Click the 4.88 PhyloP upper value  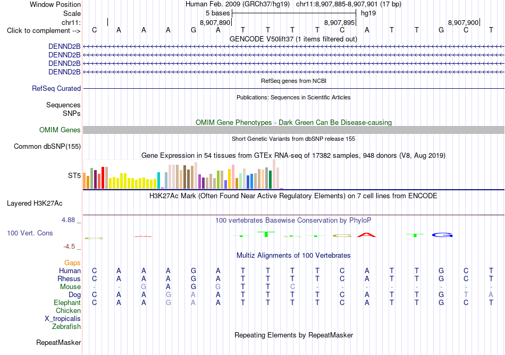point(68,220)
